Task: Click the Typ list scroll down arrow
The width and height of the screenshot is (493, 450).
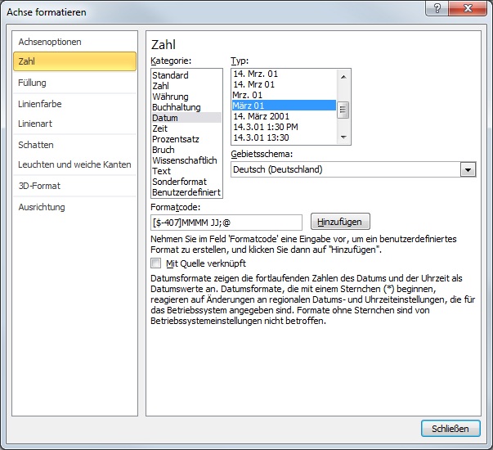Action: [x=343, y=137]
